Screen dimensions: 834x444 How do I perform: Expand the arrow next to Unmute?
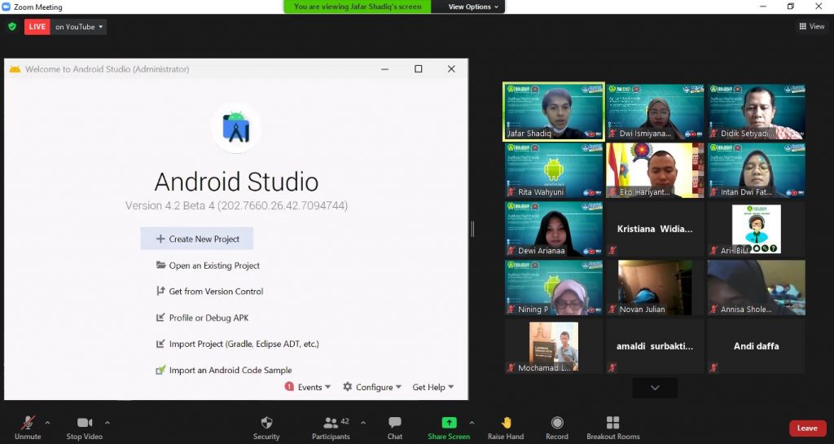point(47,424)
